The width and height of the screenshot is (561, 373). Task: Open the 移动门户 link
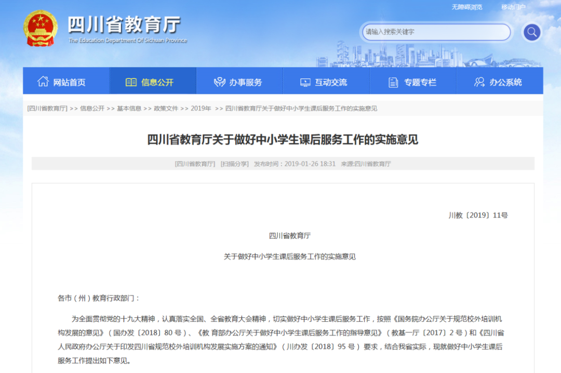click(x=513, y=7)
